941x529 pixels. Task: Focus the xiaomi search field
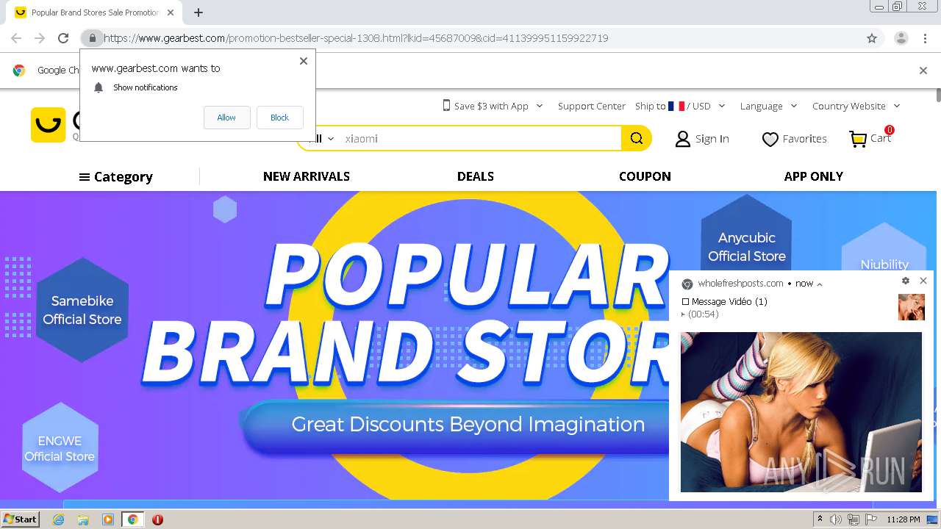482,138
